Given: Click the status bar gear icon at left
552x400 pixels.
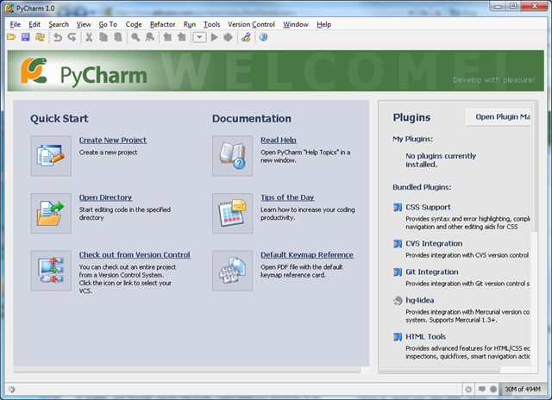Looking at the screenshot, I should pos(11,389).
